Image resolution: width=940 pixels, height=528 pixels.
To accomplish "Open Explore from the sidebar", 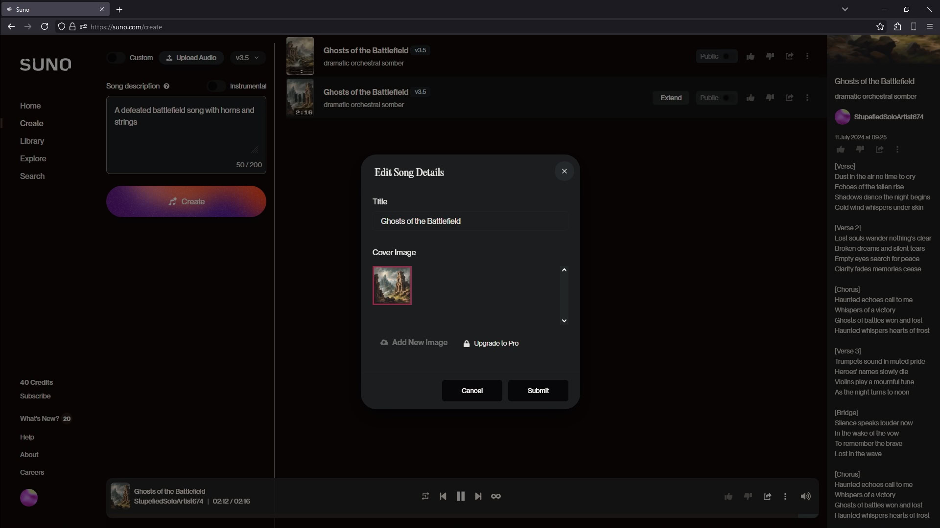I will (x=33, y=158).
